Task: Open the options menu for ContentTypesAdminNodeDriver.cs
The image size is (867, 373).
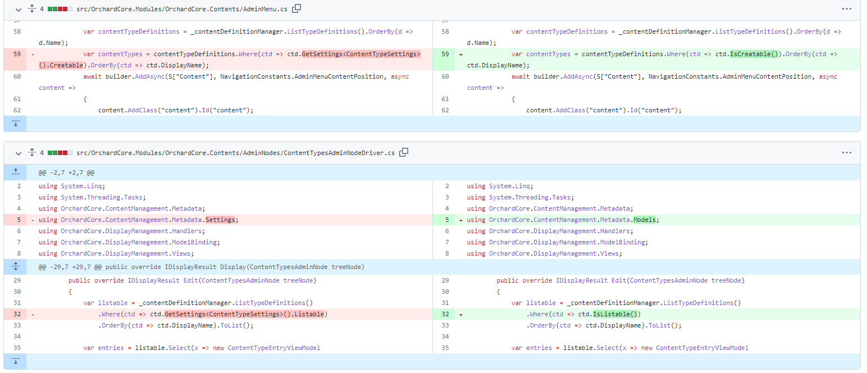Action: 847,153
